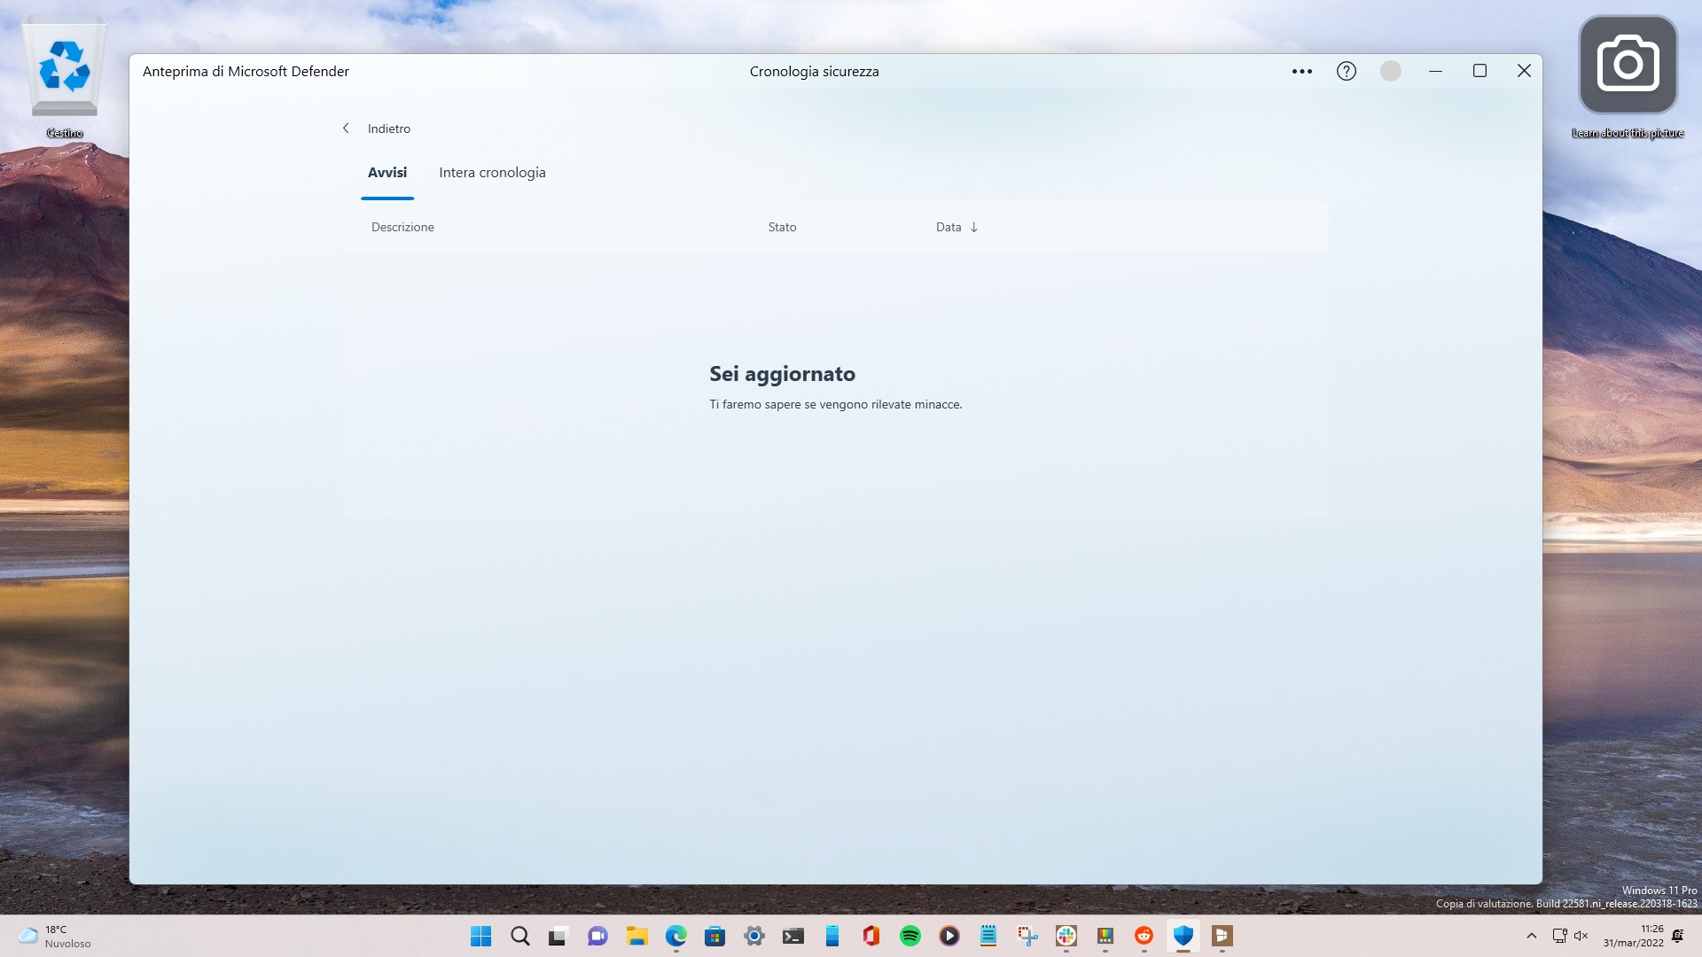Viewport: 1702px width, 957px height.
Task: Open the account profile avatar
Action: point(1390,71)
